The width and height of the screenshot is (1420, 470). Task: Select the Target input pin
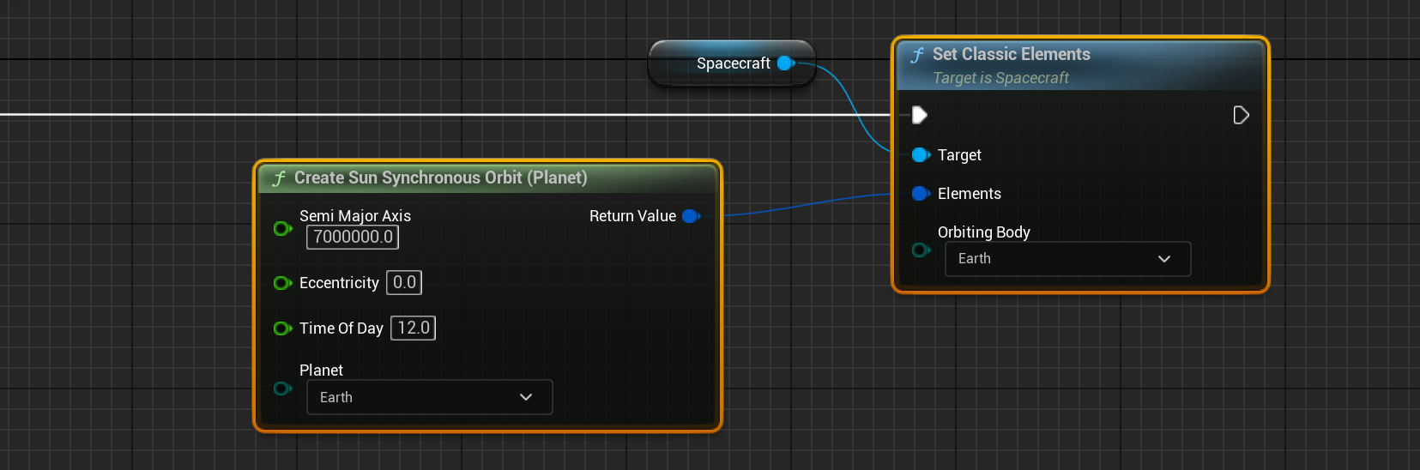tap(921, 155)
